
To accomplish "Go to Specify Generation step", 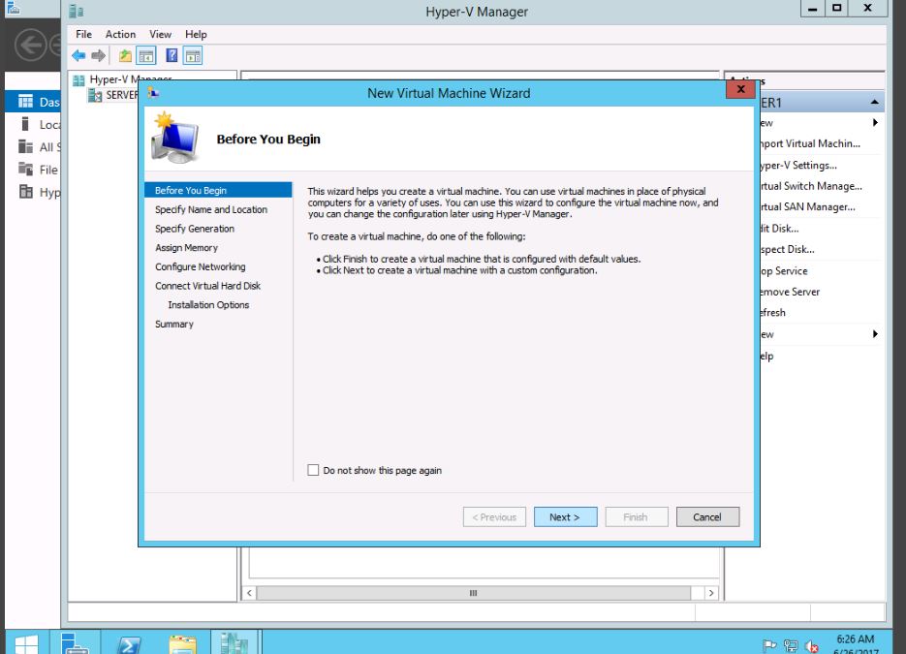I will point(195,229).
